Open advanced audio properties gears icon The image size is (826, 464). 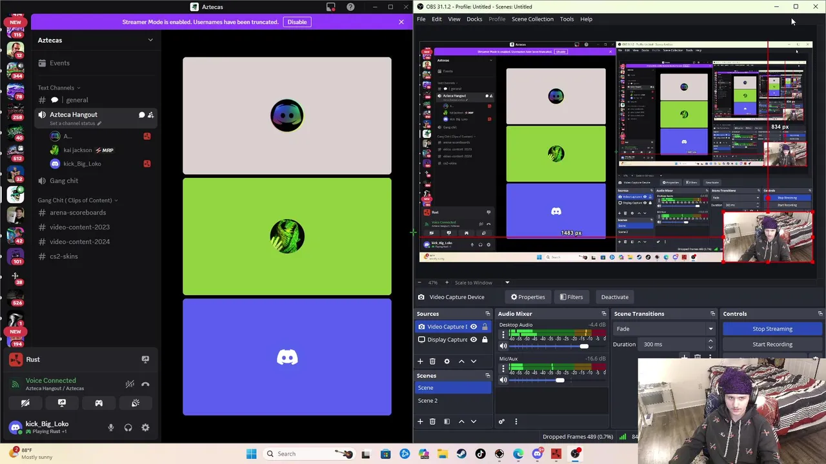pos(501,421)
